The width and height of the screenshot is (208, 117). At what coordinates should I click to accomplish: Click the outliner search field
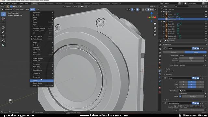[x=182, y=6]
